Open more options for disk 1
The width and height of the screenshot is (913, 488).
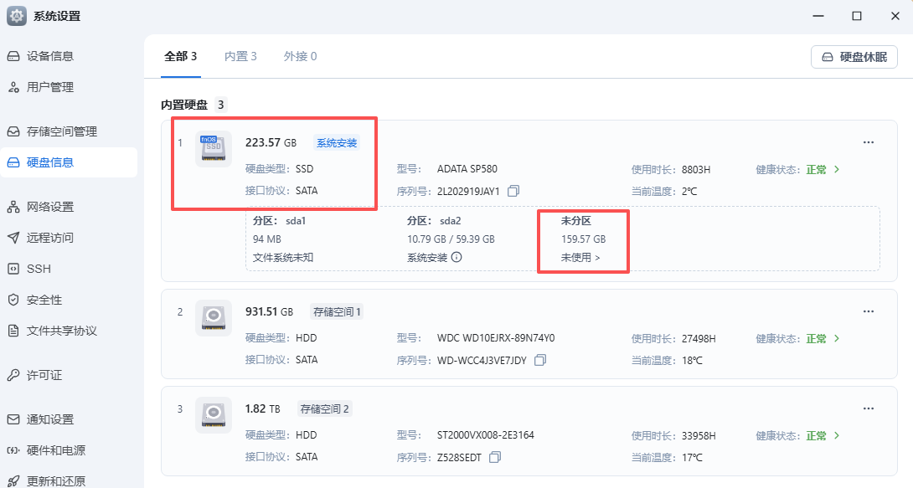click(x=869, y=142)
